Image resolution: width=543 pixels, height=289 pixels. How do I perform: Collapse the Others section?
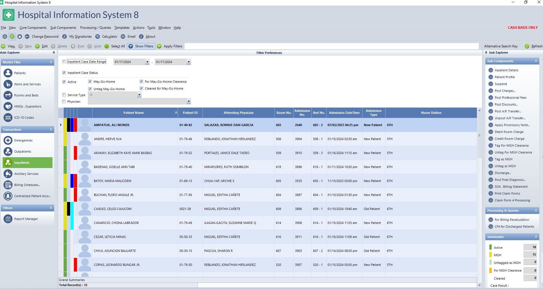[51, 208]
